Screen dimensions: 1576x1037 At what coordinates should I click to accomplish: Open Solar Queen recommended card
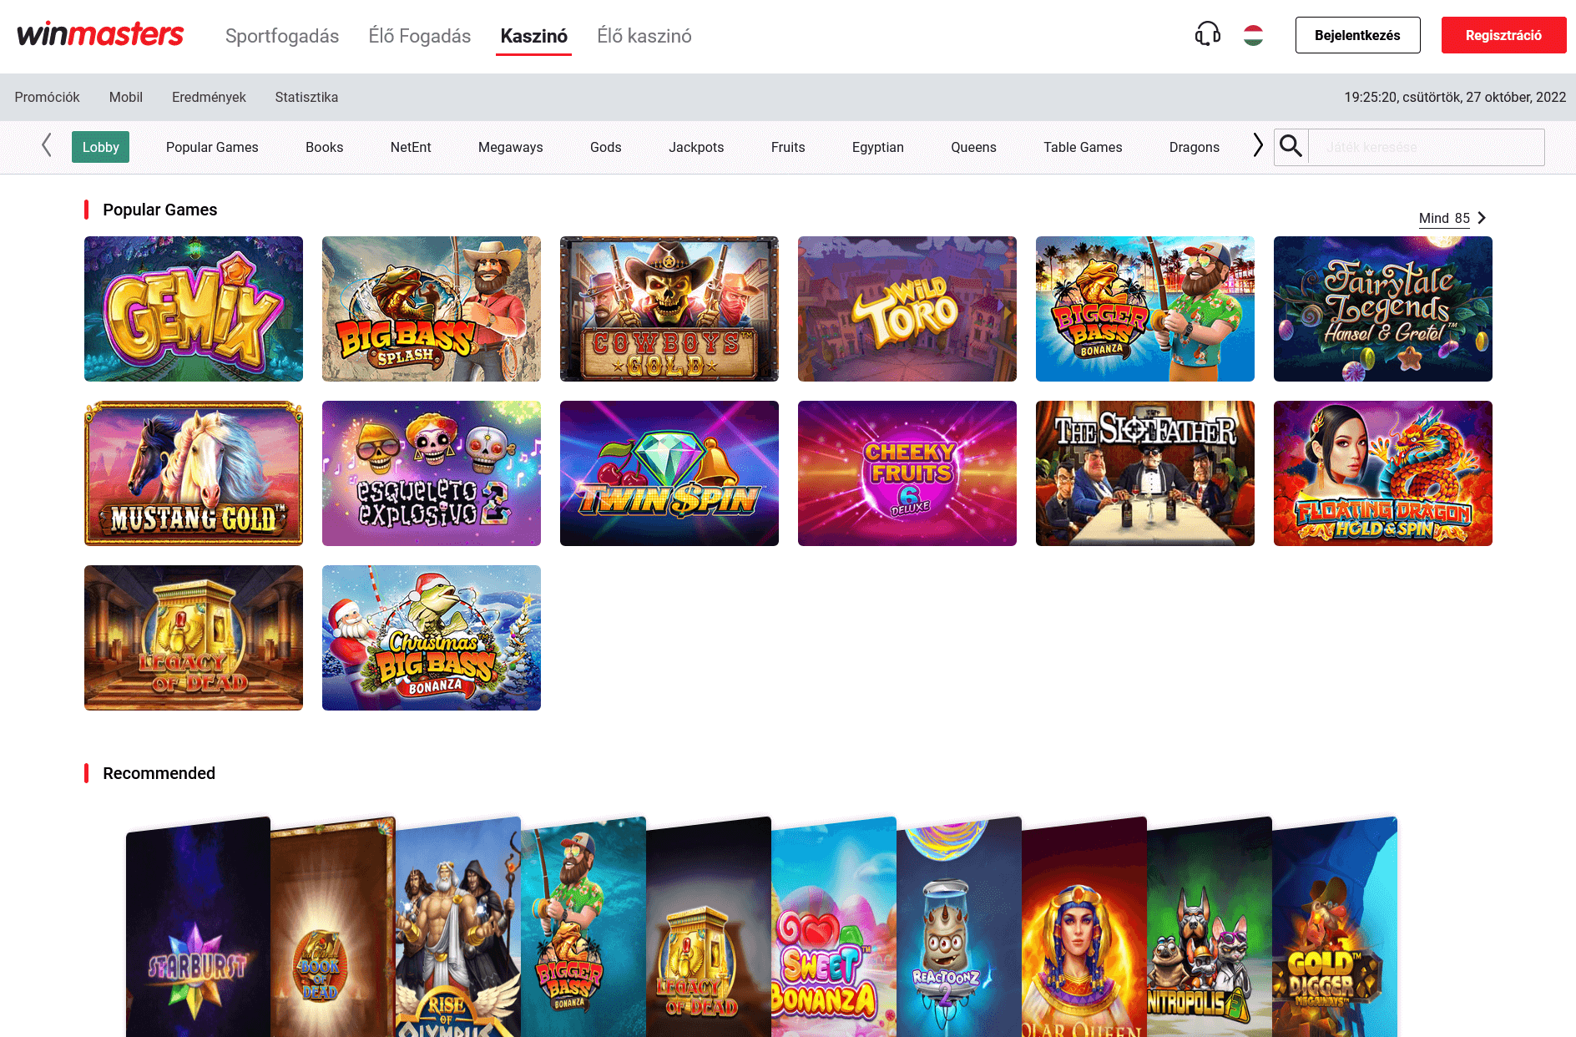pos(1084,928)
